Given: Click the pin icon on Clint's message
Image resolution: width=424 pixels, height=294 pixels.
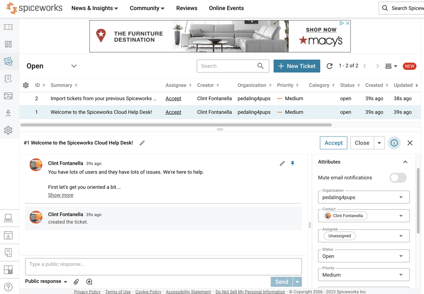Looking at the screenshot, I should coord(293,163).
